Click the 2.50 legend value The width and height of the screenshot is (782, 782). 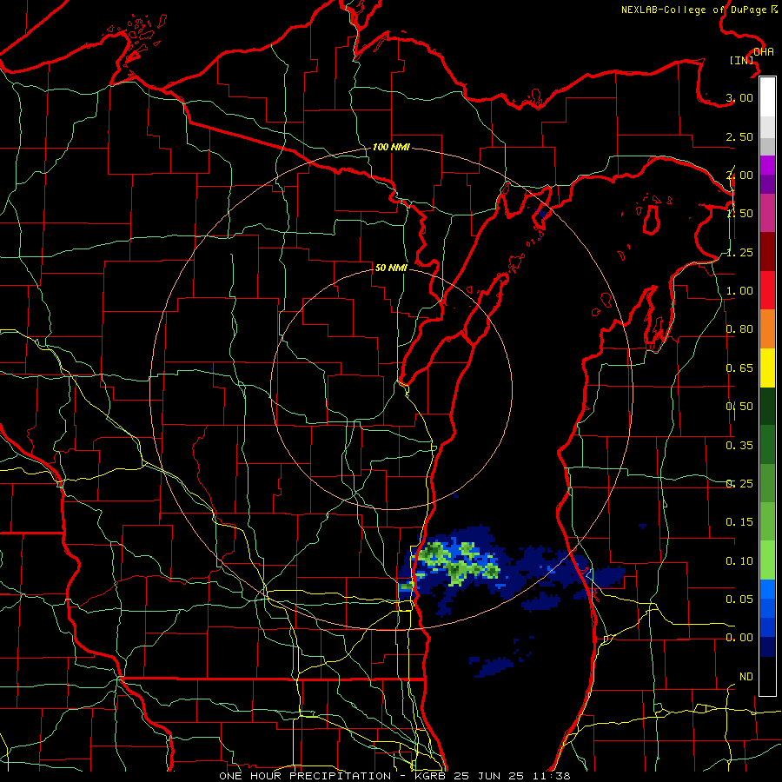pos(739,136)
